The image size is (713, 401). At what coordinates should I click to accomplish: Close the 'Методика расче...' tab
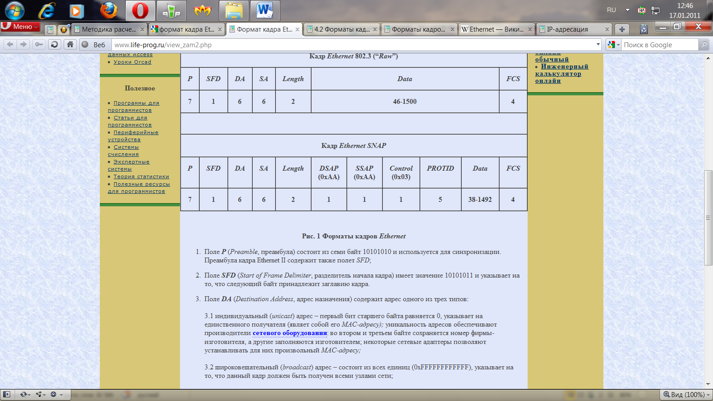(x=142, y=29)
